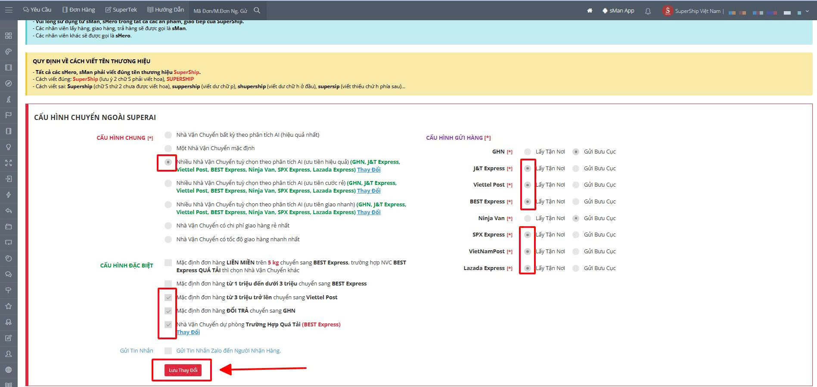Select cheapest delivery cost carrier radio
This screenshot has height=387, width=817.
pyautogui.click(x=168, y=226)
